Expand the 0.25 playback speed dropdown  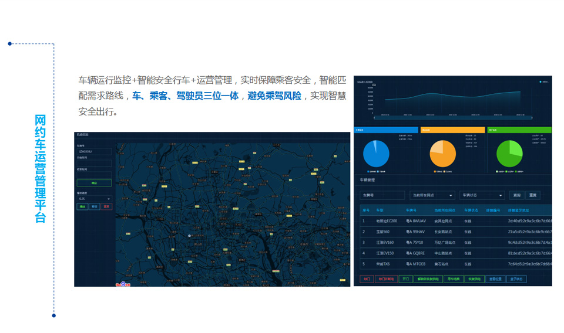pyautogui.click(x=94, y=198)
